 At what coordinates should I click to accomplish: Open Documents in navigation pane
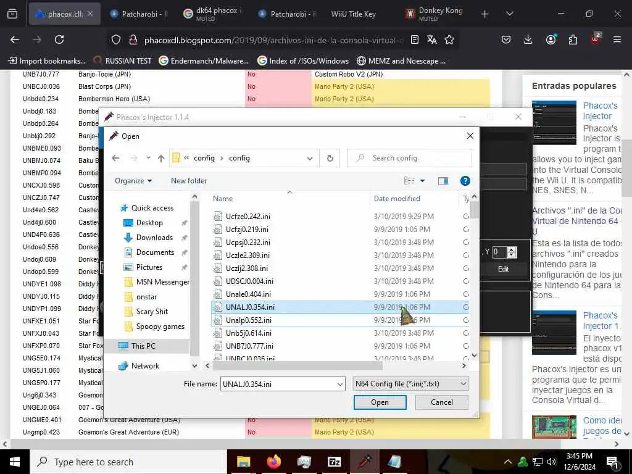pyautogui.click(x=155, y=252)
